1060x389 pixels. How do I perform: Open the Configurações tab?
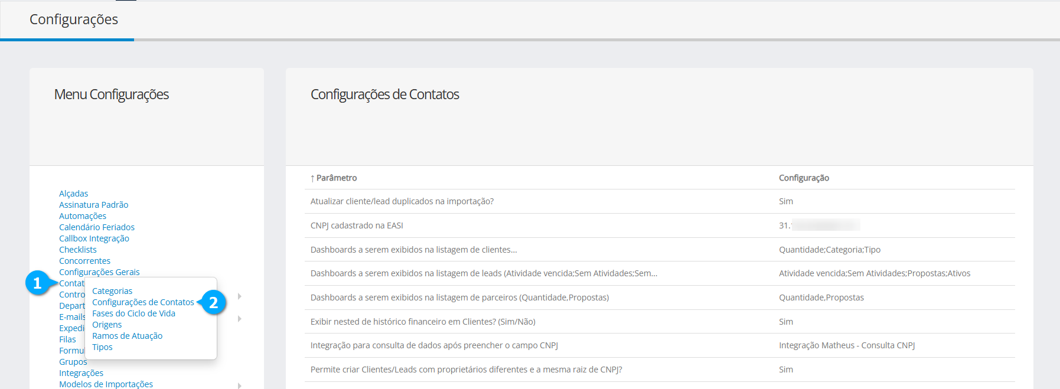pos(74,19)
